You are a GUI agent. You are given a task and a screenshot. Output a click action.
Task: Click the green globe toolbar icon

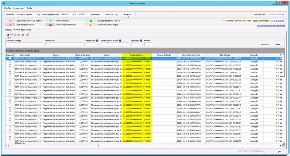point(7,35)
